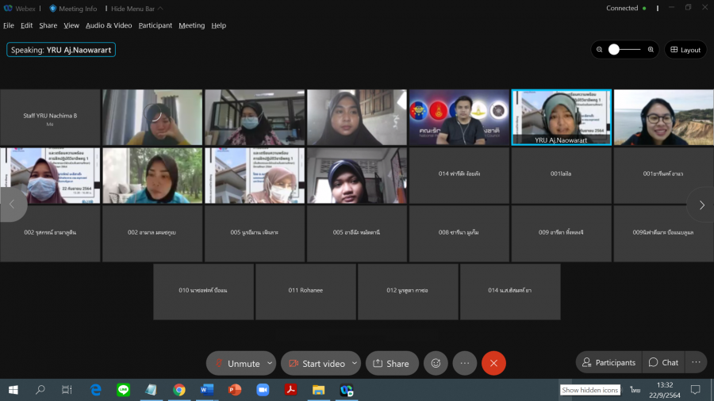Open more options in the meeting controls
Viewport: 714px width, 401px height.
coord(465,363)
